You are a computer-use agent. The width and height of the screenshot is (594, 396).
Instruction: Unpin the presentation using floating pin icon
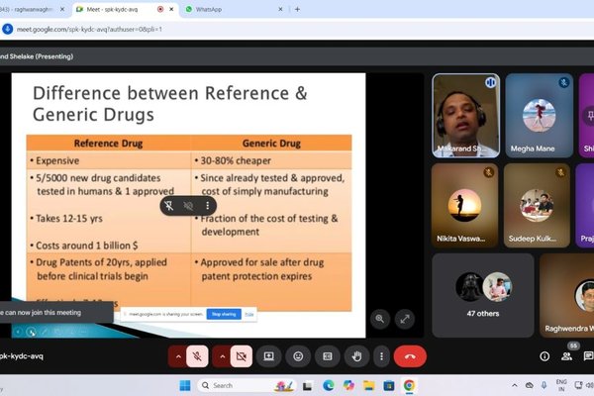tap(169, 206)
